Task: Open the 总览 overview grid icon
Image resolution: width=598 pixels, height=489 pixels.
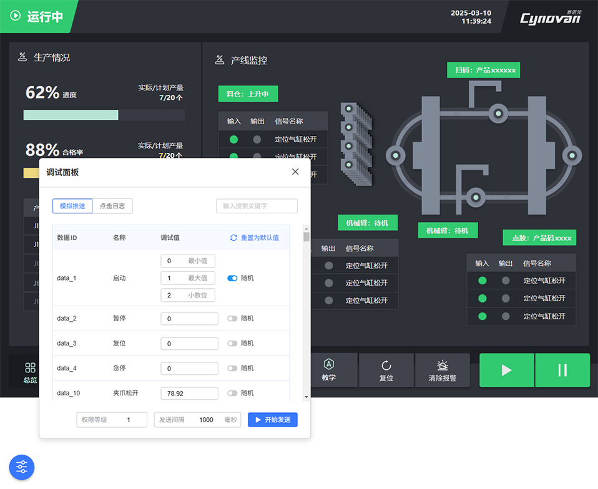Action: pos(30,372)
